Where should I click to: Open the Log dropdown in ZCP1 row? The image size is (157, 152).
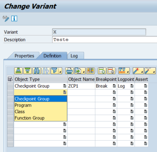point(132,86)
